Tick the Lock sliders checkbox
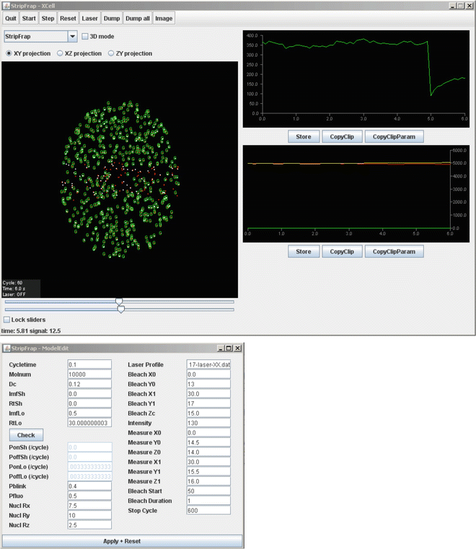 coord(7,319)
